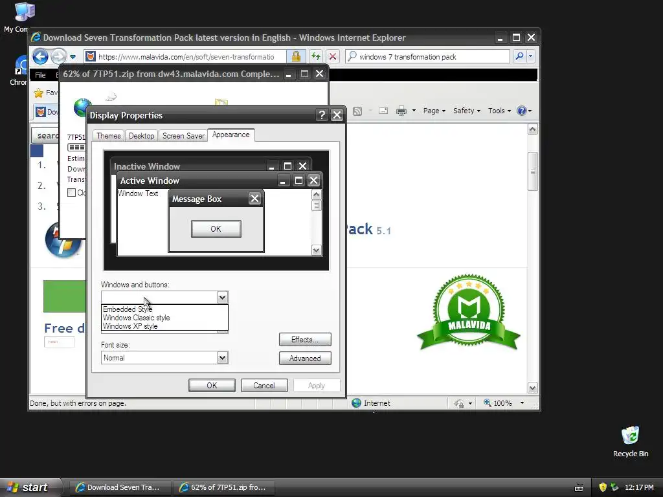Click the Malavida fox icon in address bar
This screenshot has height=497, width=663.
(91, 56)
